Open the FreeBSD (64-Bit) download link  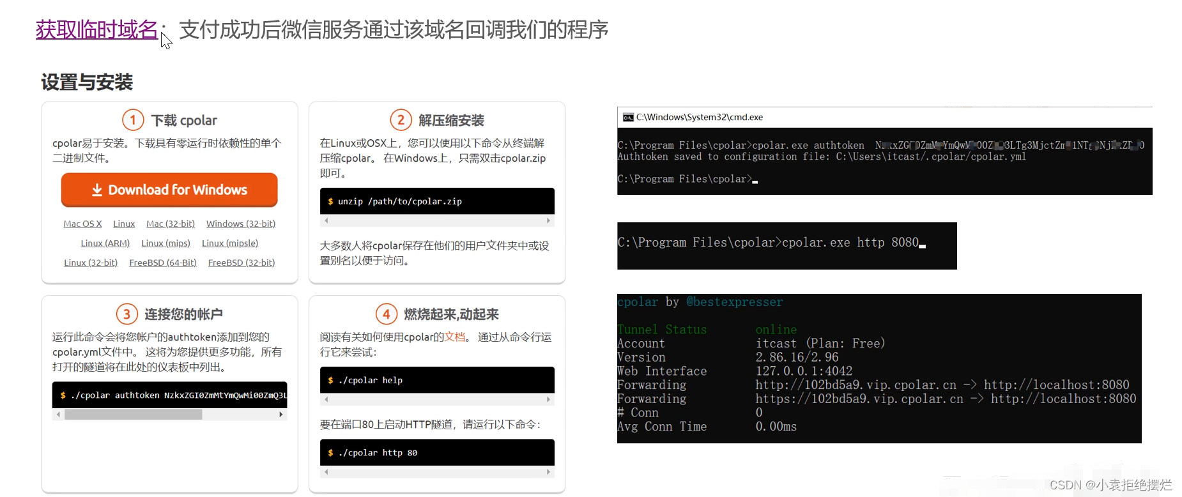tap(163, 263)
